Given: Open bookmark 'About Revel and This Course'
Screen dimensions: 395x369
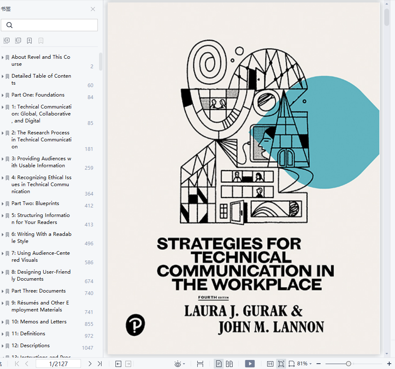Looking at the screenshot, I should tap(41, 60).
